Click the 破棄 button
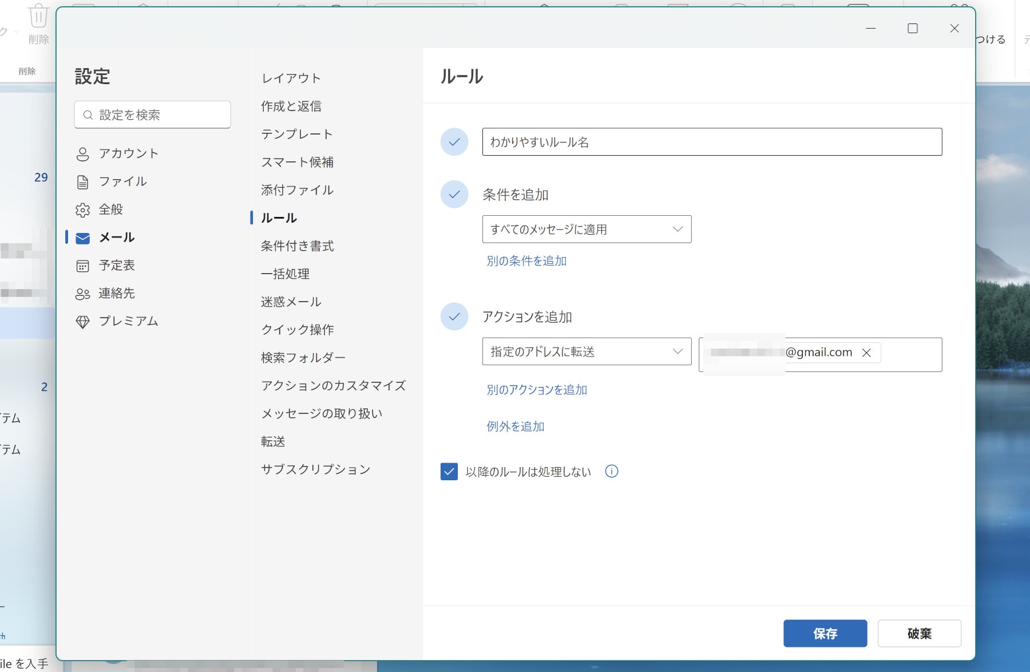The height and width of the screenshot is (672, 1030). point(919,633)
